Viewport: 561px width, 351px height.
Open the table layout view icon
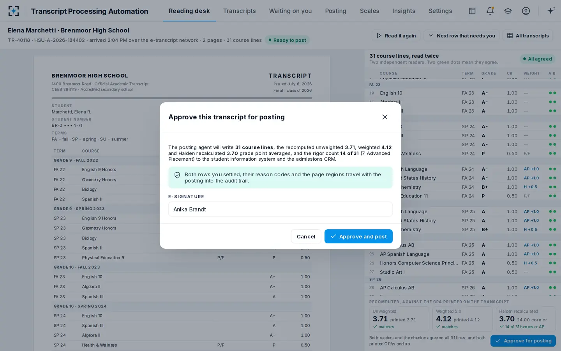click(472, 11)
